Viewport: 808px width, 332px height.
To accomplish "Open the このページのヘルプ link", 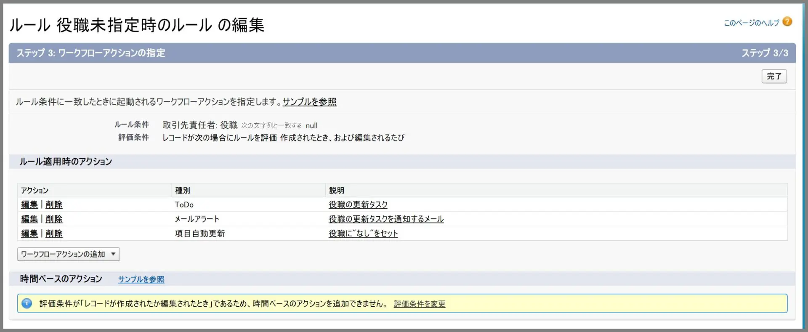I will tap(751, 23).
